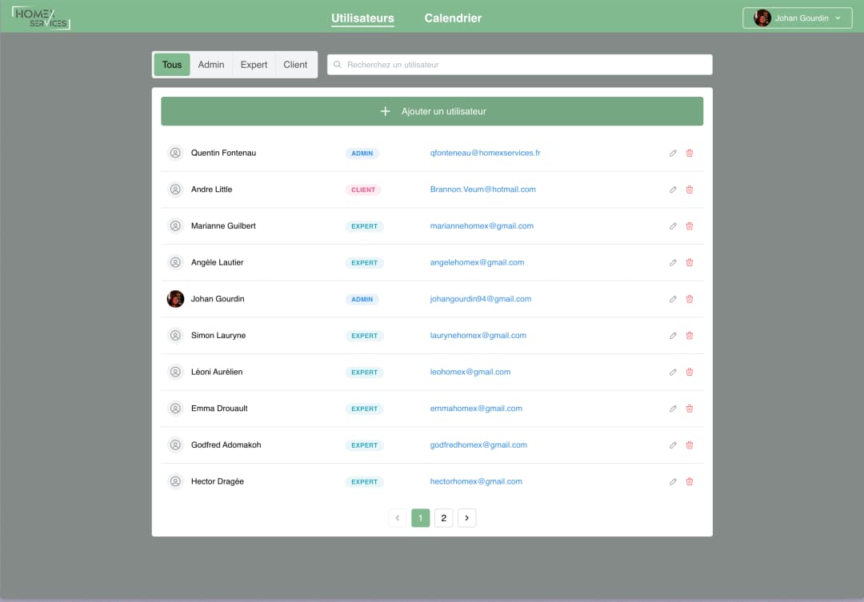Open the qfonteneau@homexservices.fr email link
Image resolution: width=864 pixels, height=602 pixels.
click(x=485, y=153)
